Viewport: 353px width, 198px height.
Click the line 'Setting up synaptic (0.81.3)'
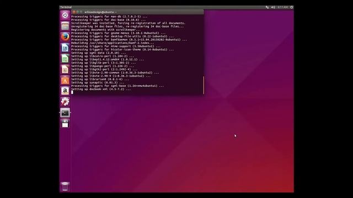pyautogui.click(x=98, y=82)
